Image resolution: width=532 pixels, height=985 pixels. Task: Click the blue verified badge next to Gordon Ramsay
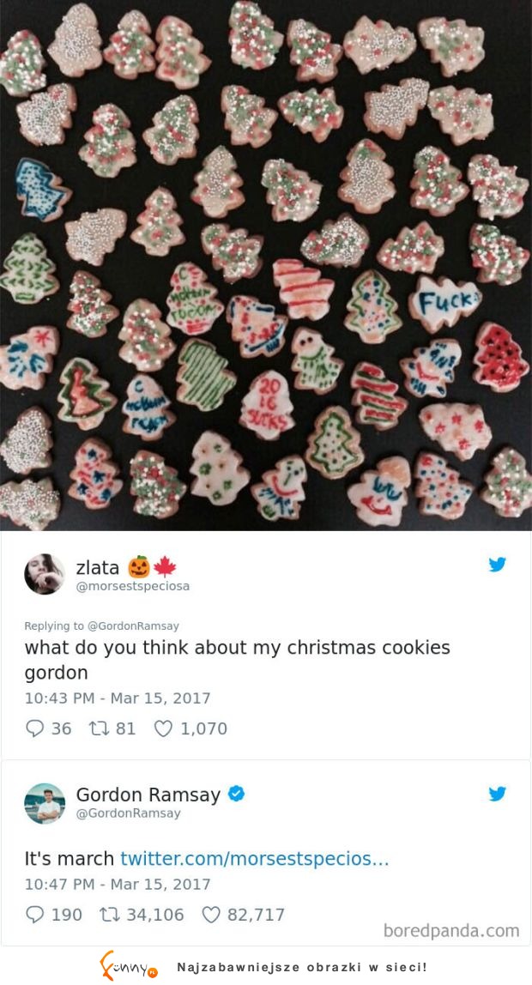[236, 794]
